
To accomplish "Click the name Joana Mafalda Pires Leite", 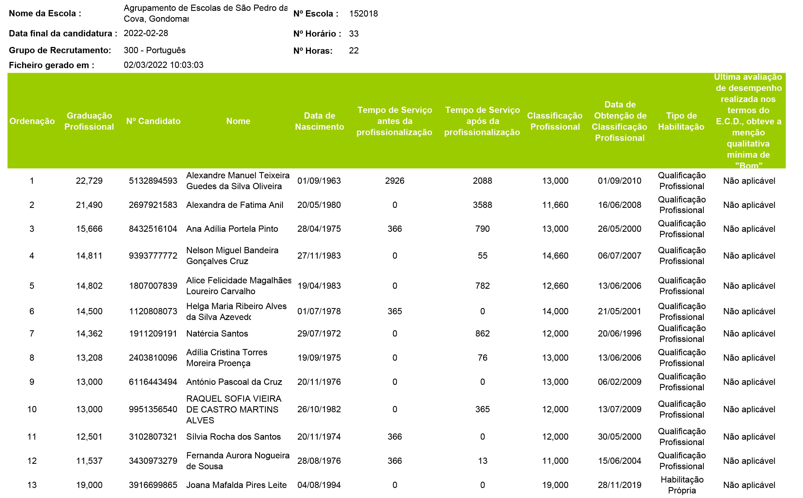I will point(236,485).
